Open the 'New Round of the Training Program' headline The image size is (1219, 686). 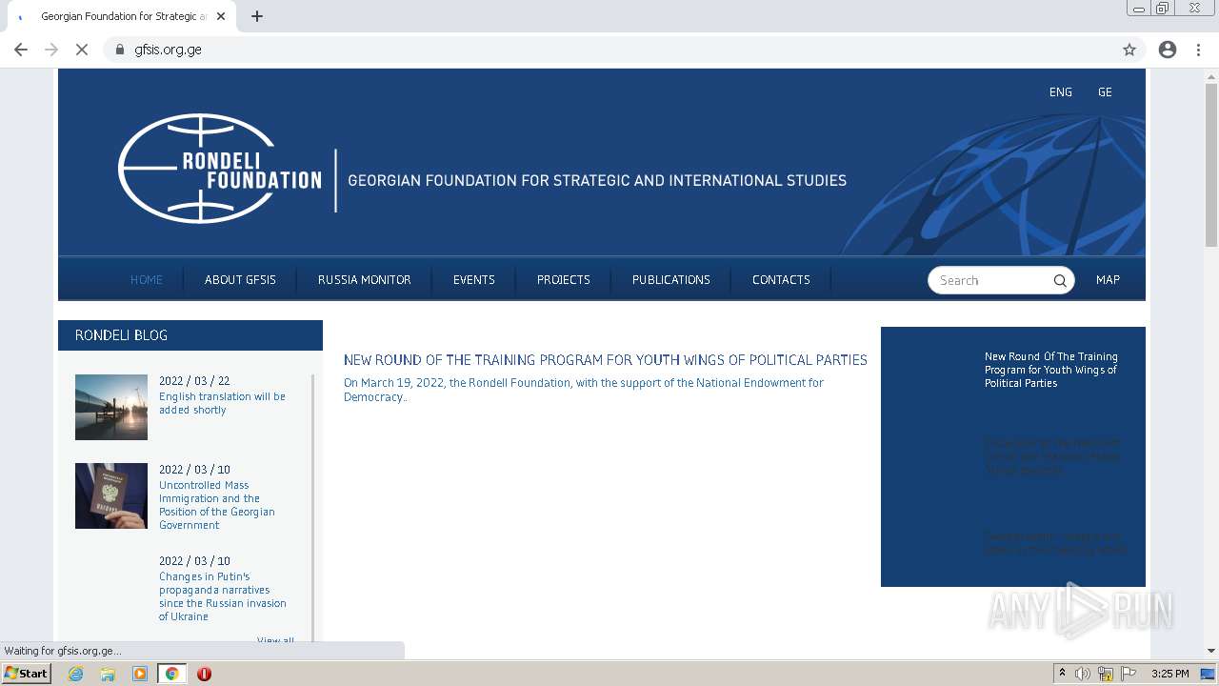pos(606,360)
